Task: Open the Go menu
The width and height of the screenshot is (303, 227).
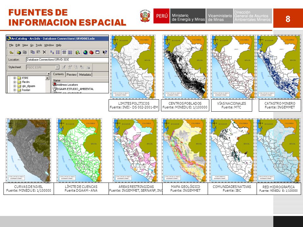Action: coord(32,45)
